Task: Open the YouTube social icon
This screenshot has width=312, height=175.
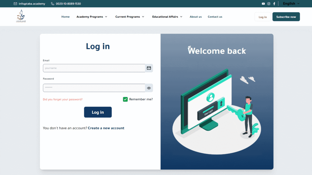Action: [x=263, y=4]
